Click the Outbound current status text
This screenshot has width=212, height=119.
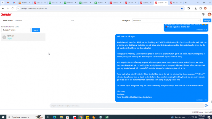pos(19,20)
